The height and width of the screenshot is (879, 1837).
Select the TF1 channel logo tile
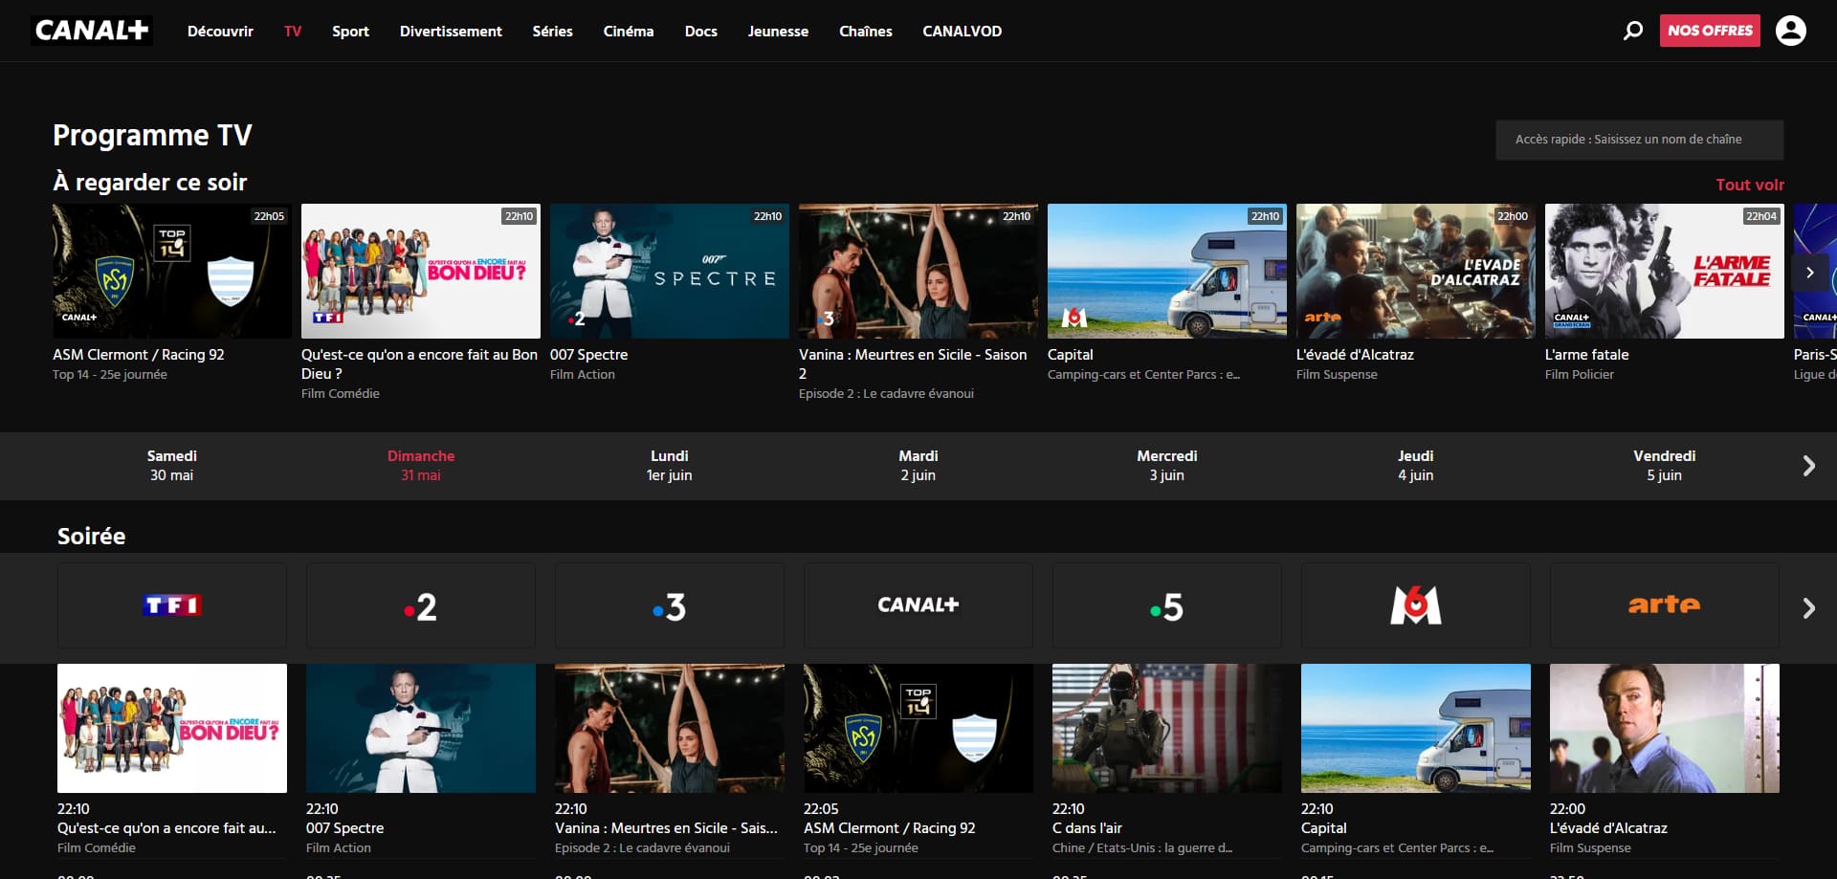[172, 605]
